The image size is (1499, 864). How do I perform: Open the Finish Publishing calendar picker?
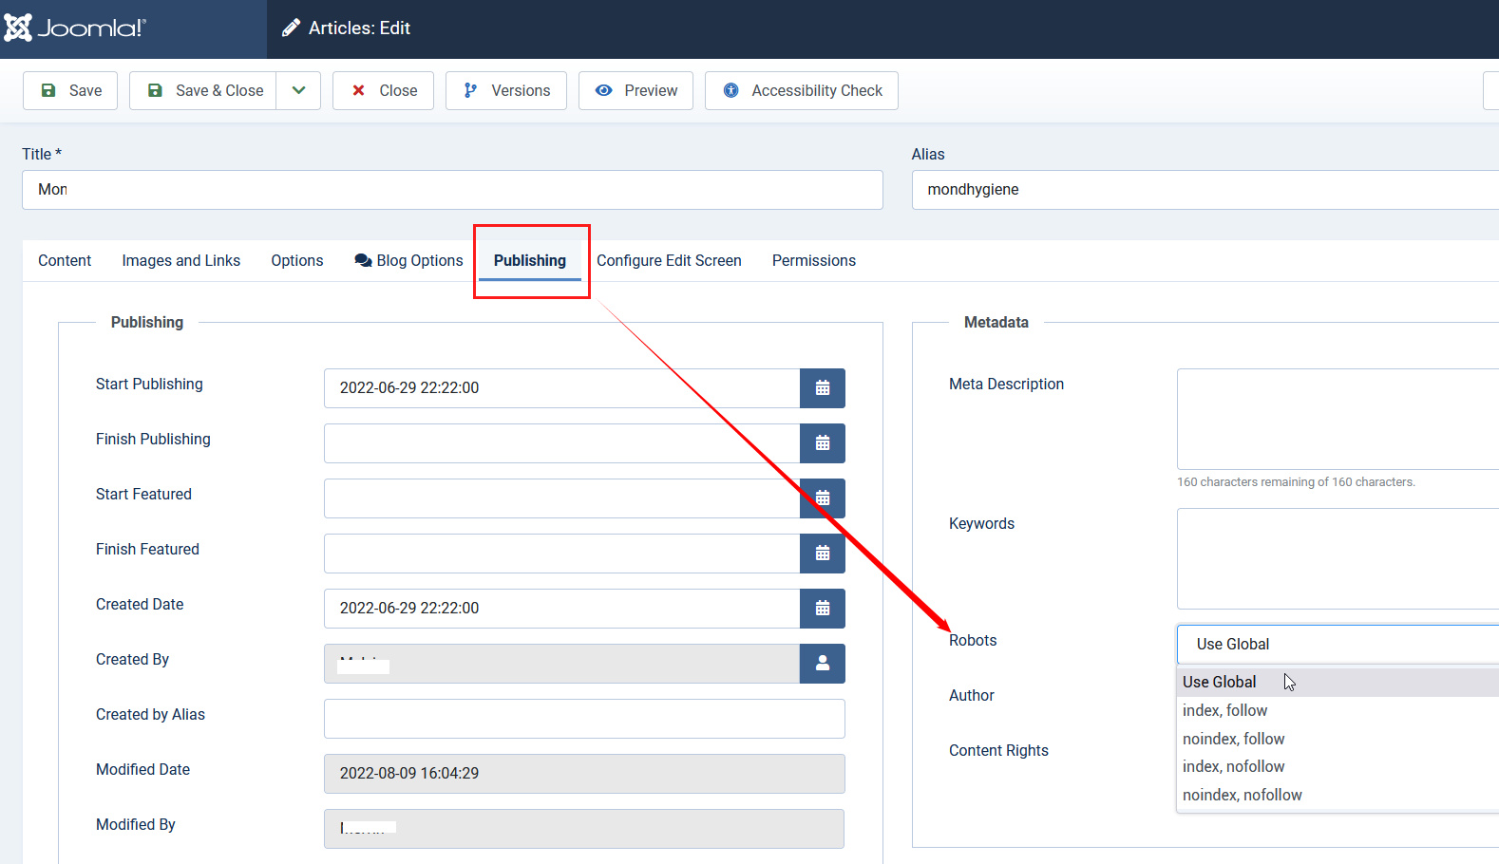822,443
